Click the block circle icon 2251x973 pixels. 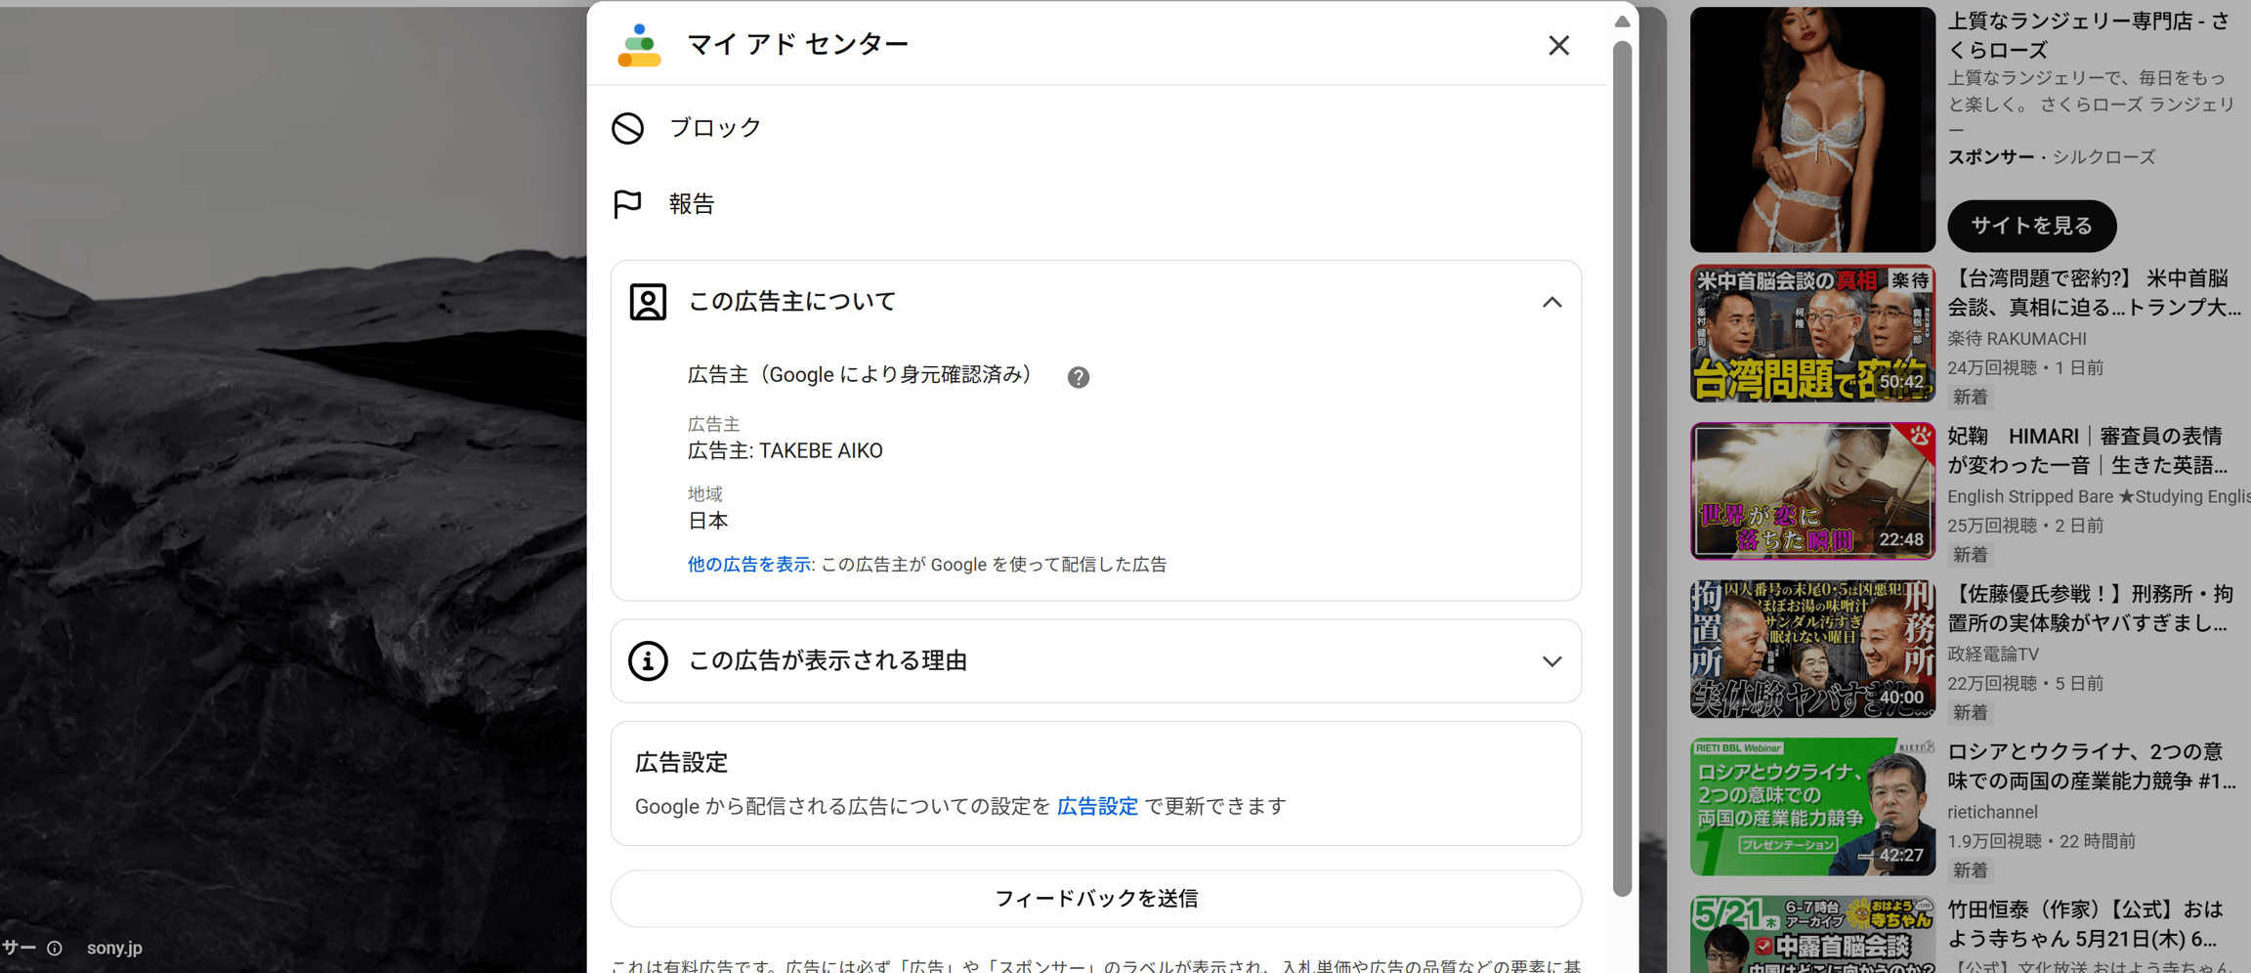coord(628,128)
